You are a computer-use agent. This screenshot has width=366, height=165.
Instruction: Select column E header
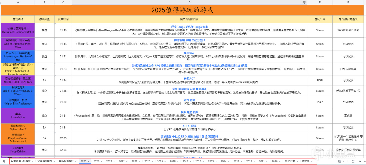coord(320,2)
